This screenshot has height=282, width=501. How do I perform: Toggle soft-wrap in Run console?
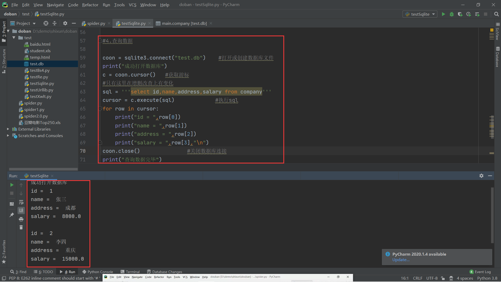(x=21, y=202)
